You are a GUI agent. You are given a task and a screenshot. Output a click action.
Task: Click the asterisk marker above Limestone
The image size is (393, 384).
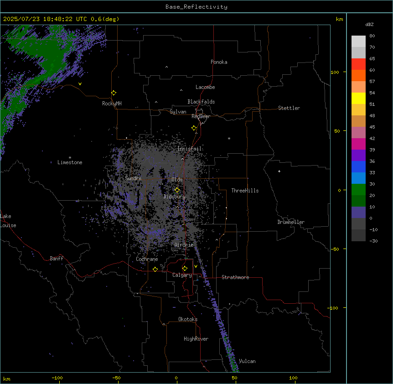[x=70, y=158]
